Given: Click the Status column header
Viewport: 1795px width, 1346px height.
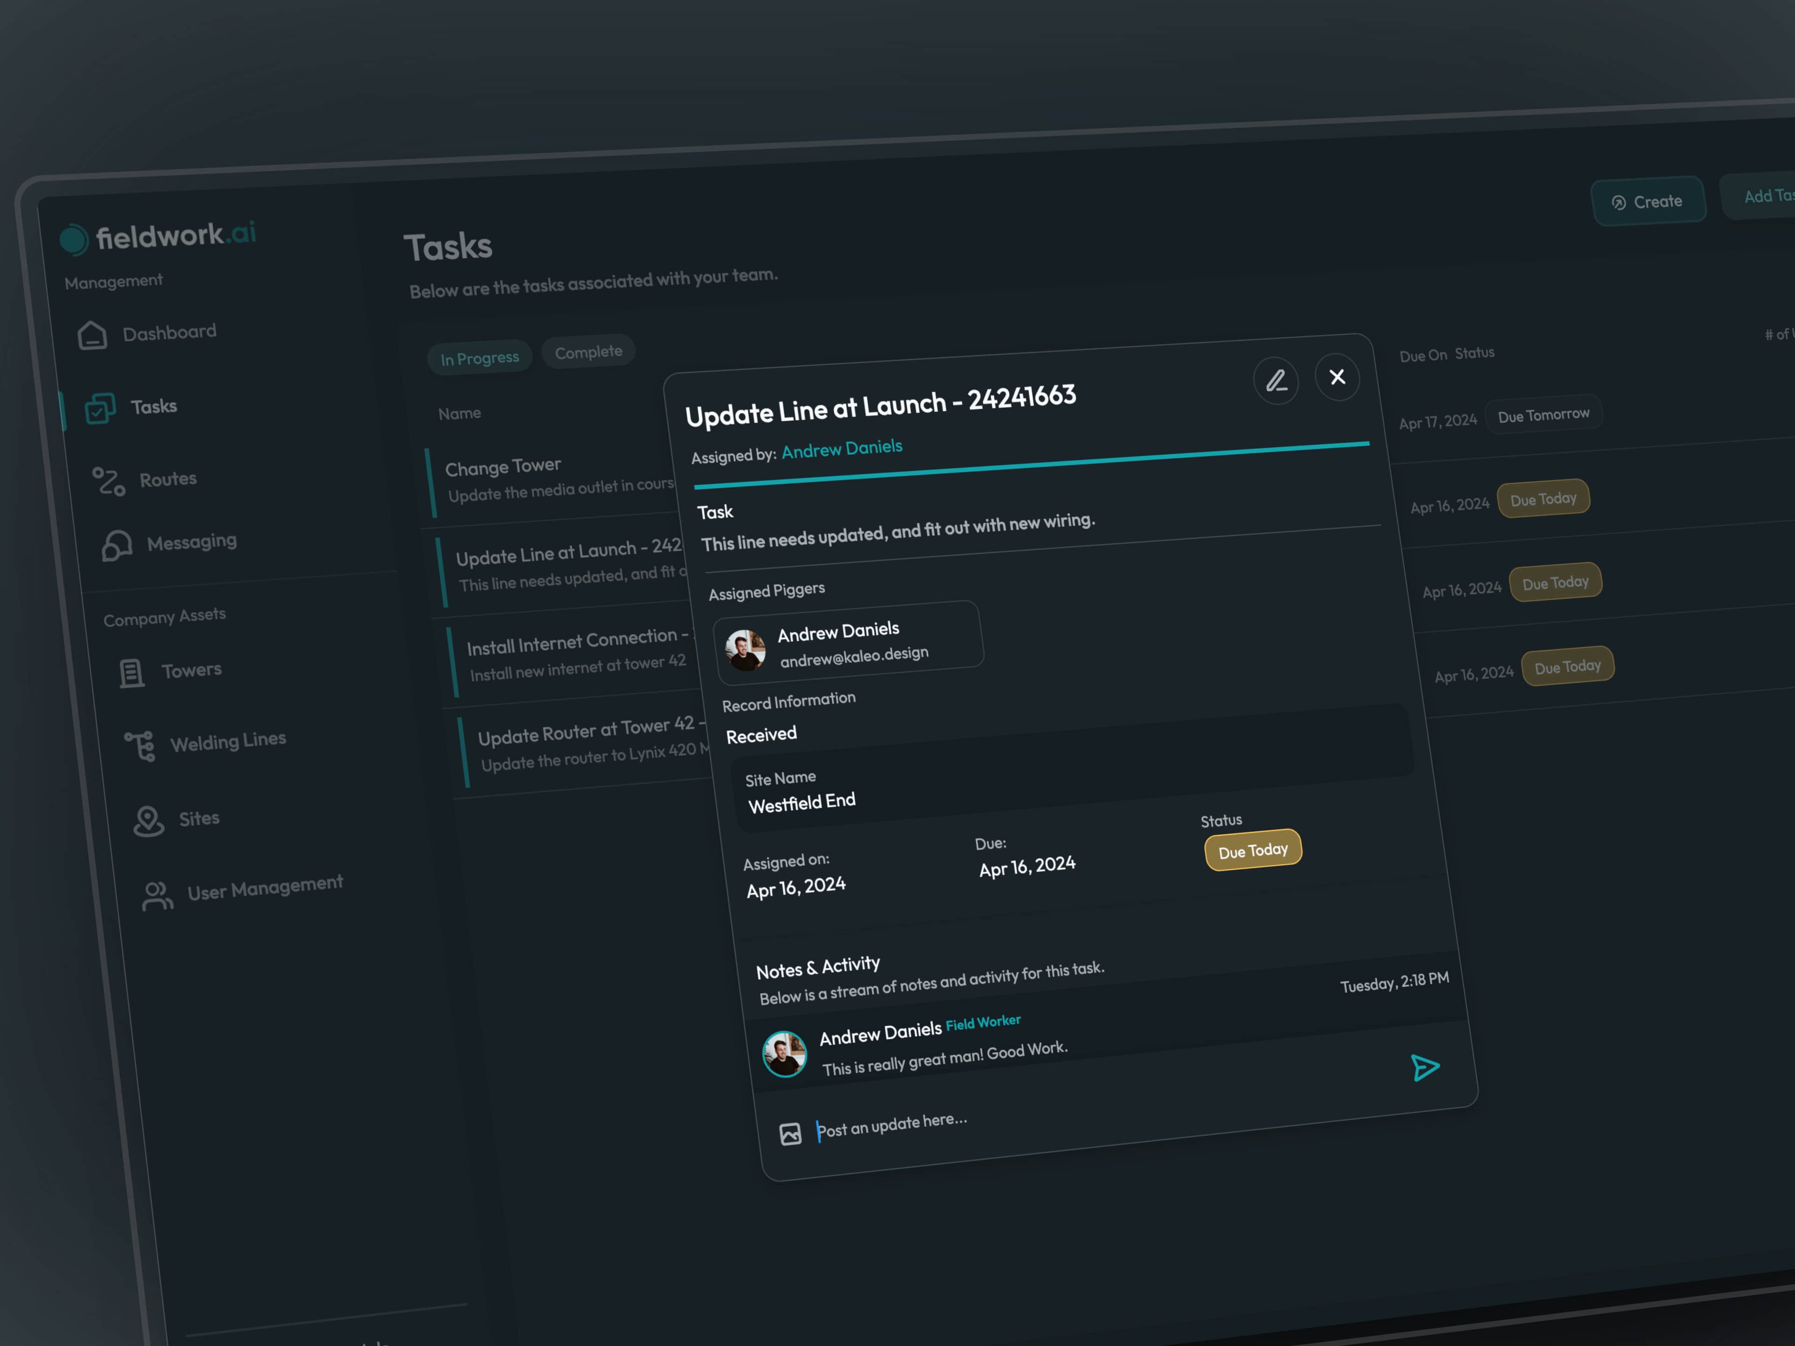Looking at the screenshot, I should (1474, 353).
